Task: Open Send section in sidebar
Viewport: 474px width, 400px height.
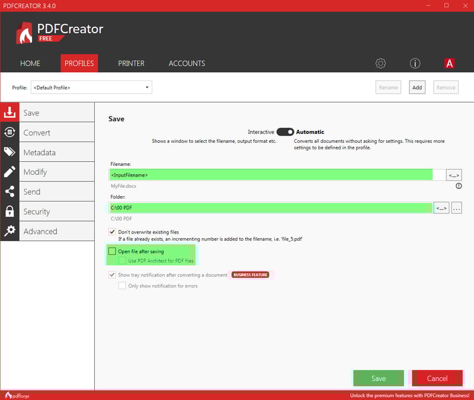Action: tap(57, 191)
